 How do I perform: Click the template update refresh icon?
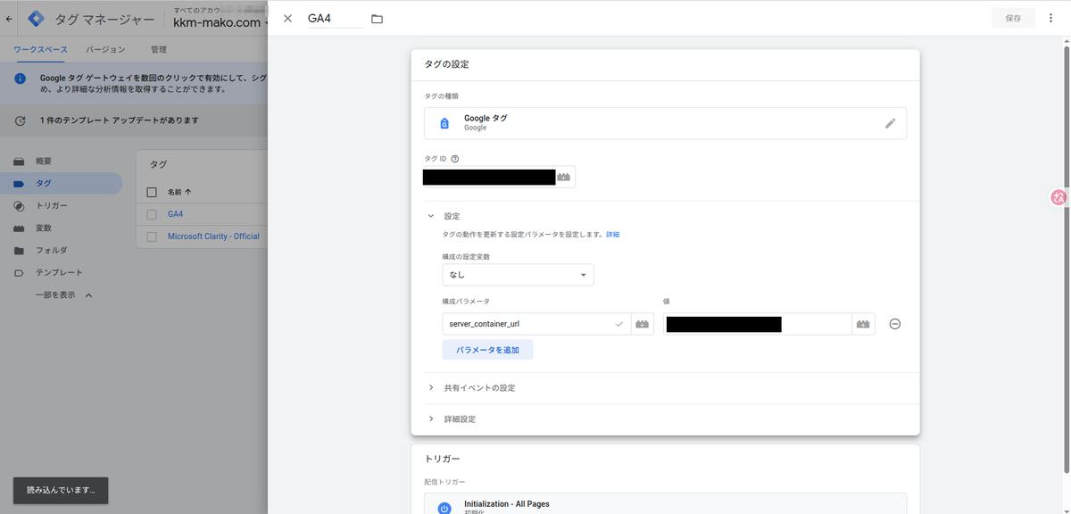pos(20,120)
